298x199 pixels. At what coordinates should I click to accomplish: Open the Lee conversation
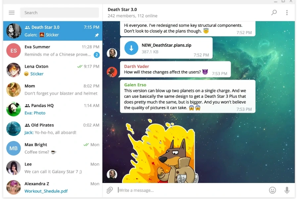(x=53, y=168)
